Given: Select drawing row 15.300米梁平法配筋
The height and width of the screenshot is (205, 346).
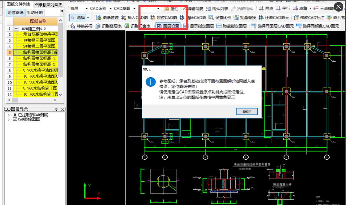Looking at the screenshot, I should point(36,82).
